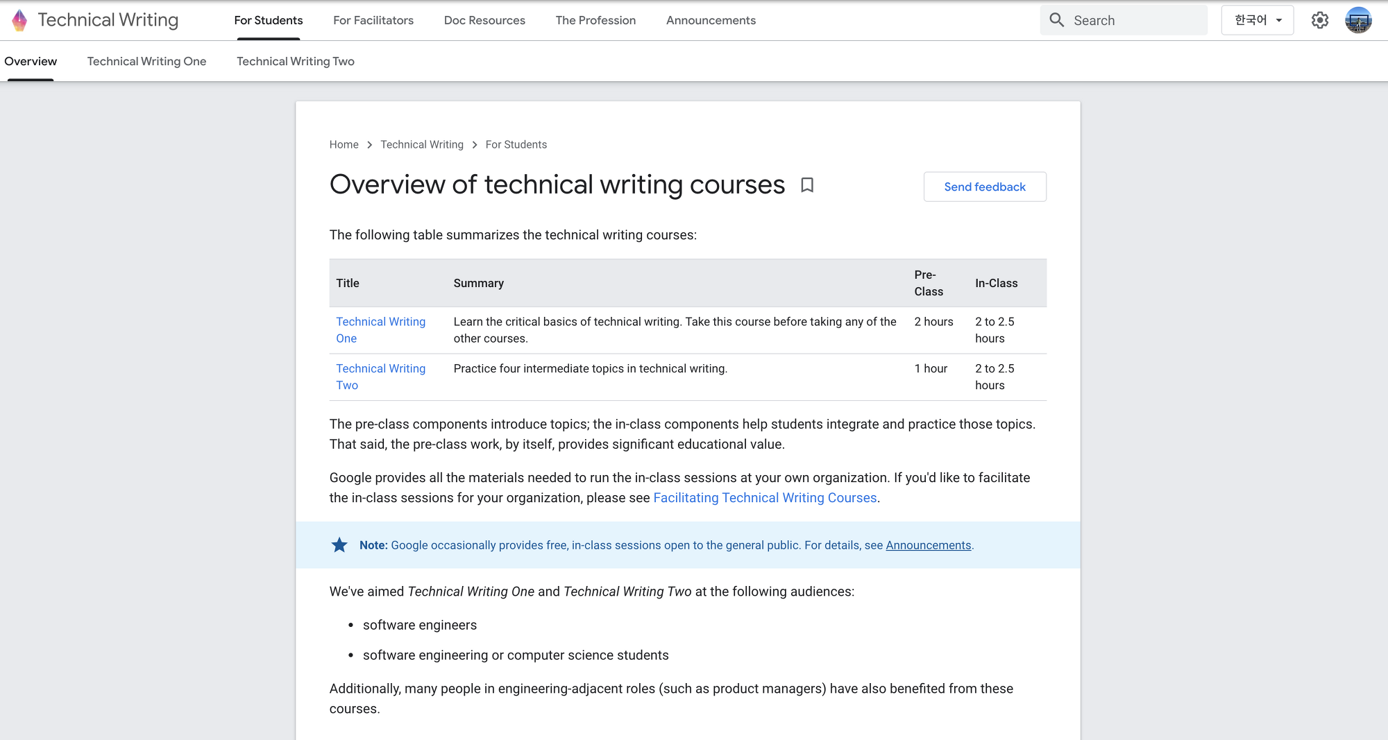
Task: Click the '1 hour' pre-class cell
Action: (x=931, y=369)
